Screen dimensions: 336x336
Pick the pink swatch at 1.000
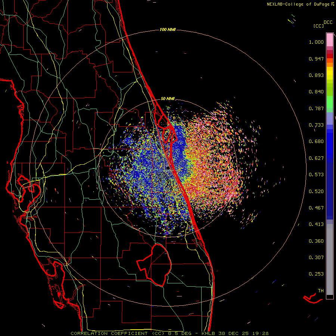[330, 40]
